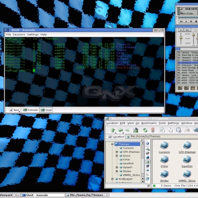Click the equalizer button right of On
This screenshot has width=198, height=198.
(x=188, y=30)
